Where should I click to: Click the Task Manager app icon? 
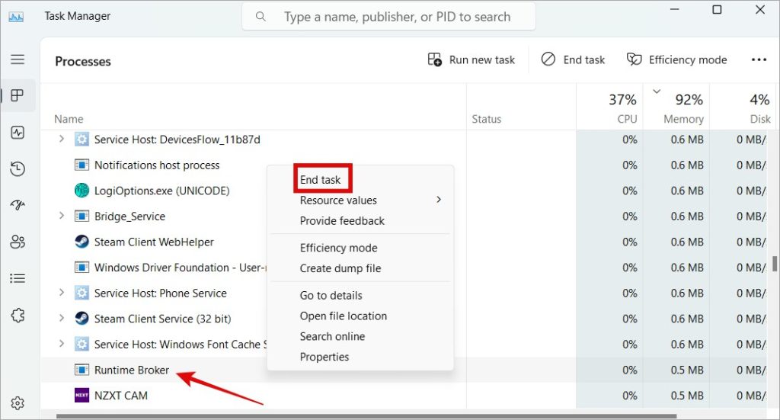tap(16, 17)
